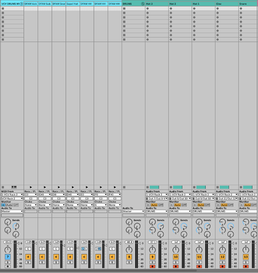
Task: Click Send B knob on Hat 3 track
Action: [160, 226]
